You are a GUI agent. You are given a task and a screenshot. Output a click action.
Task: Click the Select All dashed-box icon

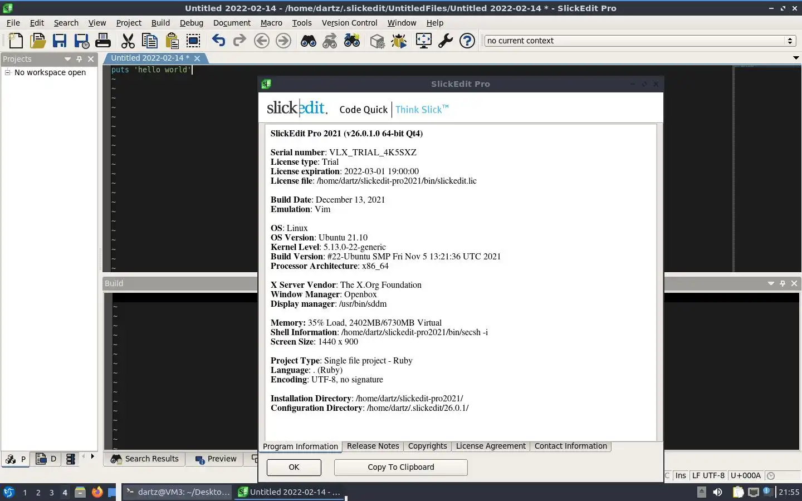[193, 41]
